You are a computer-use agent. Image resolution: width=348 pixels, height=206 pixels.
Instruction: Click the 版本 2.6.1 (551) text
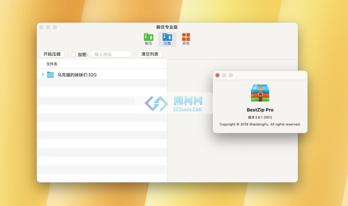point(260,117)
